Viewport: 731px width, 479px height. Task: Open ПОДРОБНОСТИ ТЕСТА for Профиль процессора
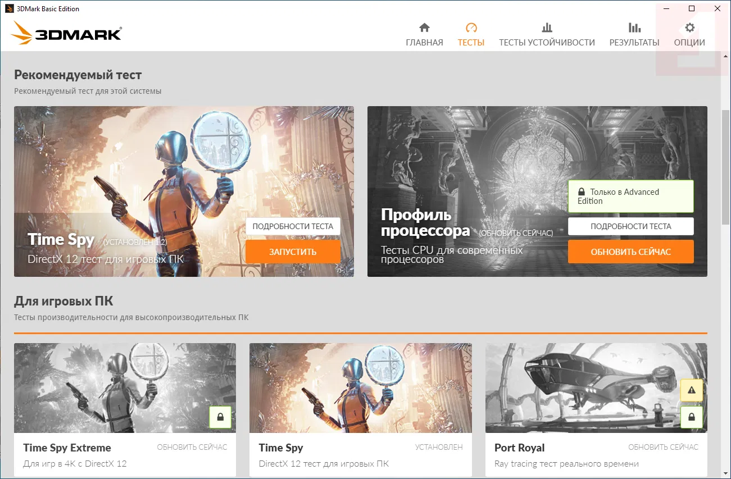point(630,226)
